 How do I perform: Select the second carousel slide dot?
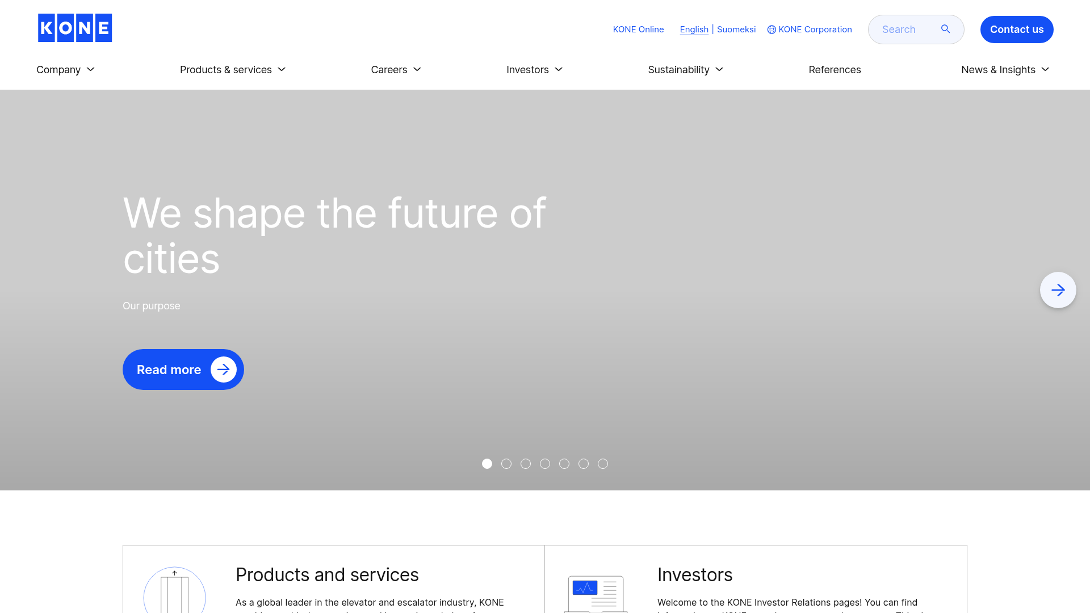(x=506, y=464)
